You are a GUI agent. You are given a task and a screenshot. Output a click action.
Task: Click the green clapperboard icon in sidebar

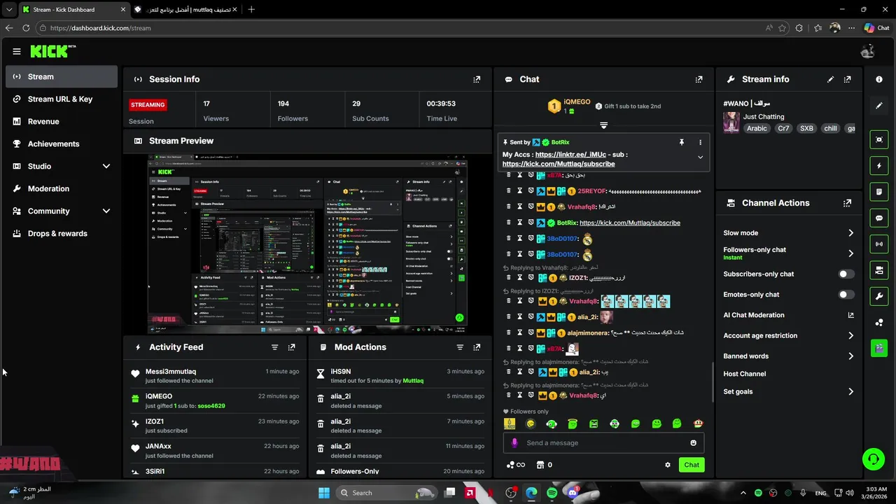pos(879,348)
